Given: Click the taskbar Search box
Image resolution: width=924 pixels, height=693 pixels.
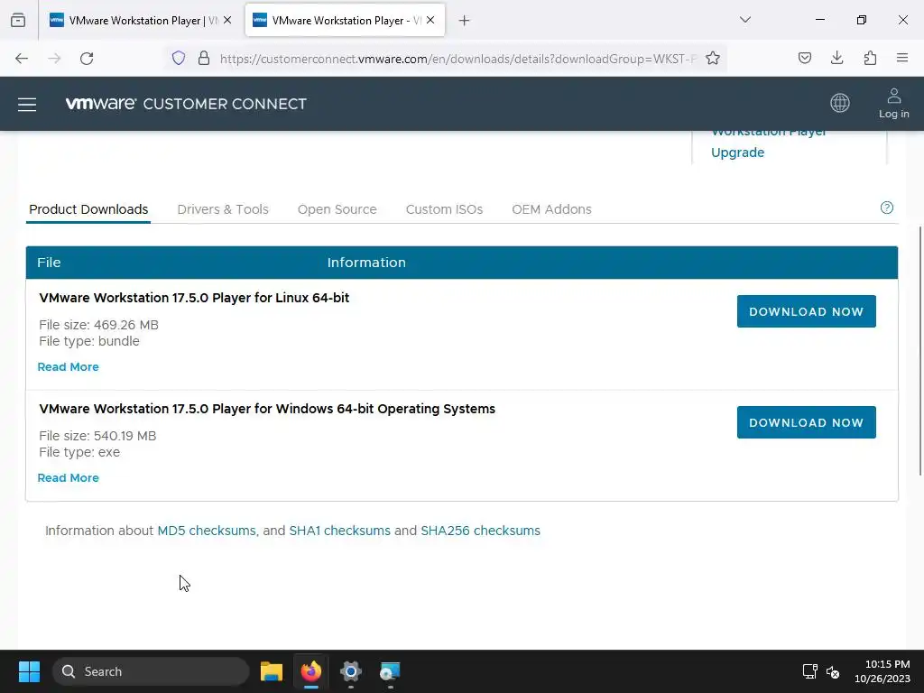Looking at the screenshot, I should coord(151,671).
